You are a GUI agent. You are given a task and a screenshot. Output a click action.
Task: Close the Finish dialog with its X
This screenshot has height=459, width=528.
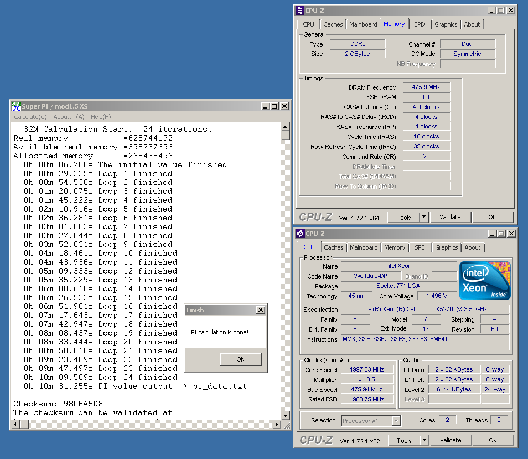click(261, 310)
